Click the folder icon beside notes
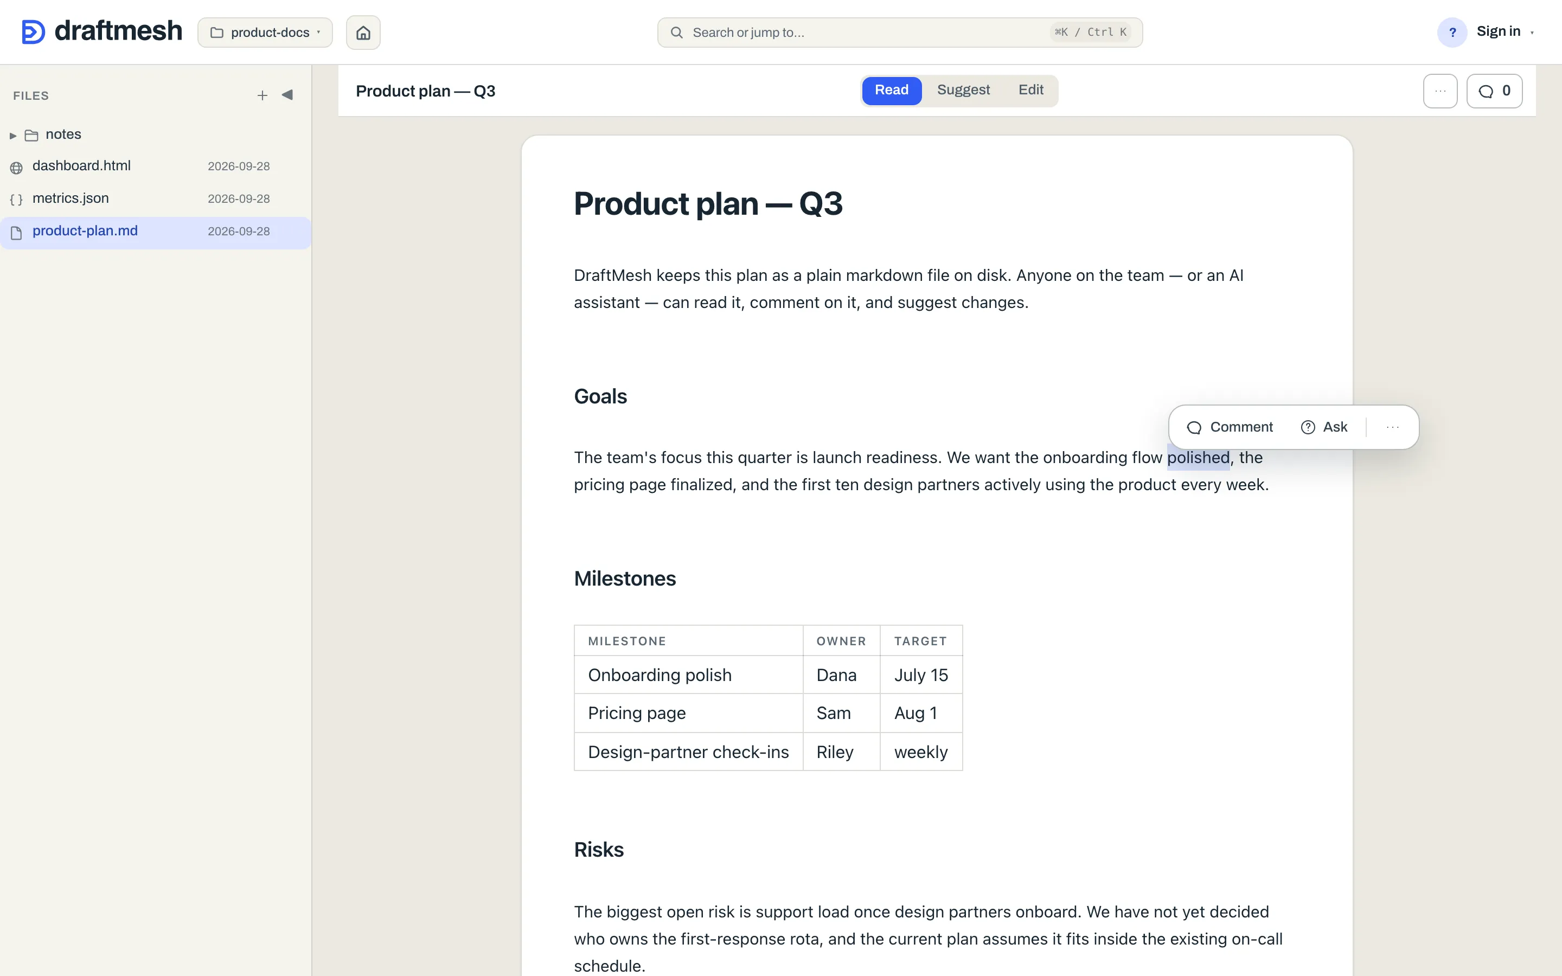 pos(31,136)
